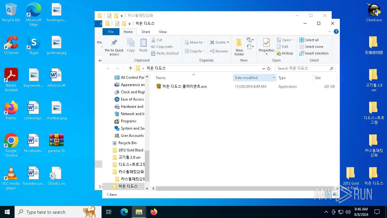This screenshot has height=218, width=387.
Task: Open Windows Start menu
Action: click(x=7, y=212)
